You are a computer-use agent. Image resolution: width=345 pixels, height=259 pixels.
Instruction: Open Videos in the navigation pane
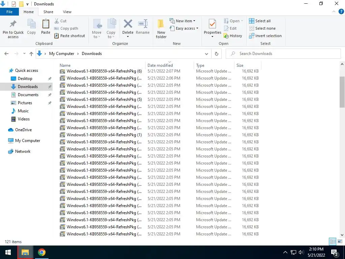point(24,119)
